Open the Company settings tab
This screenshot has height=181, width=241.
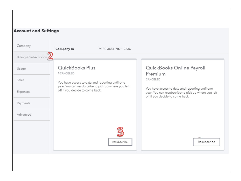24,46
